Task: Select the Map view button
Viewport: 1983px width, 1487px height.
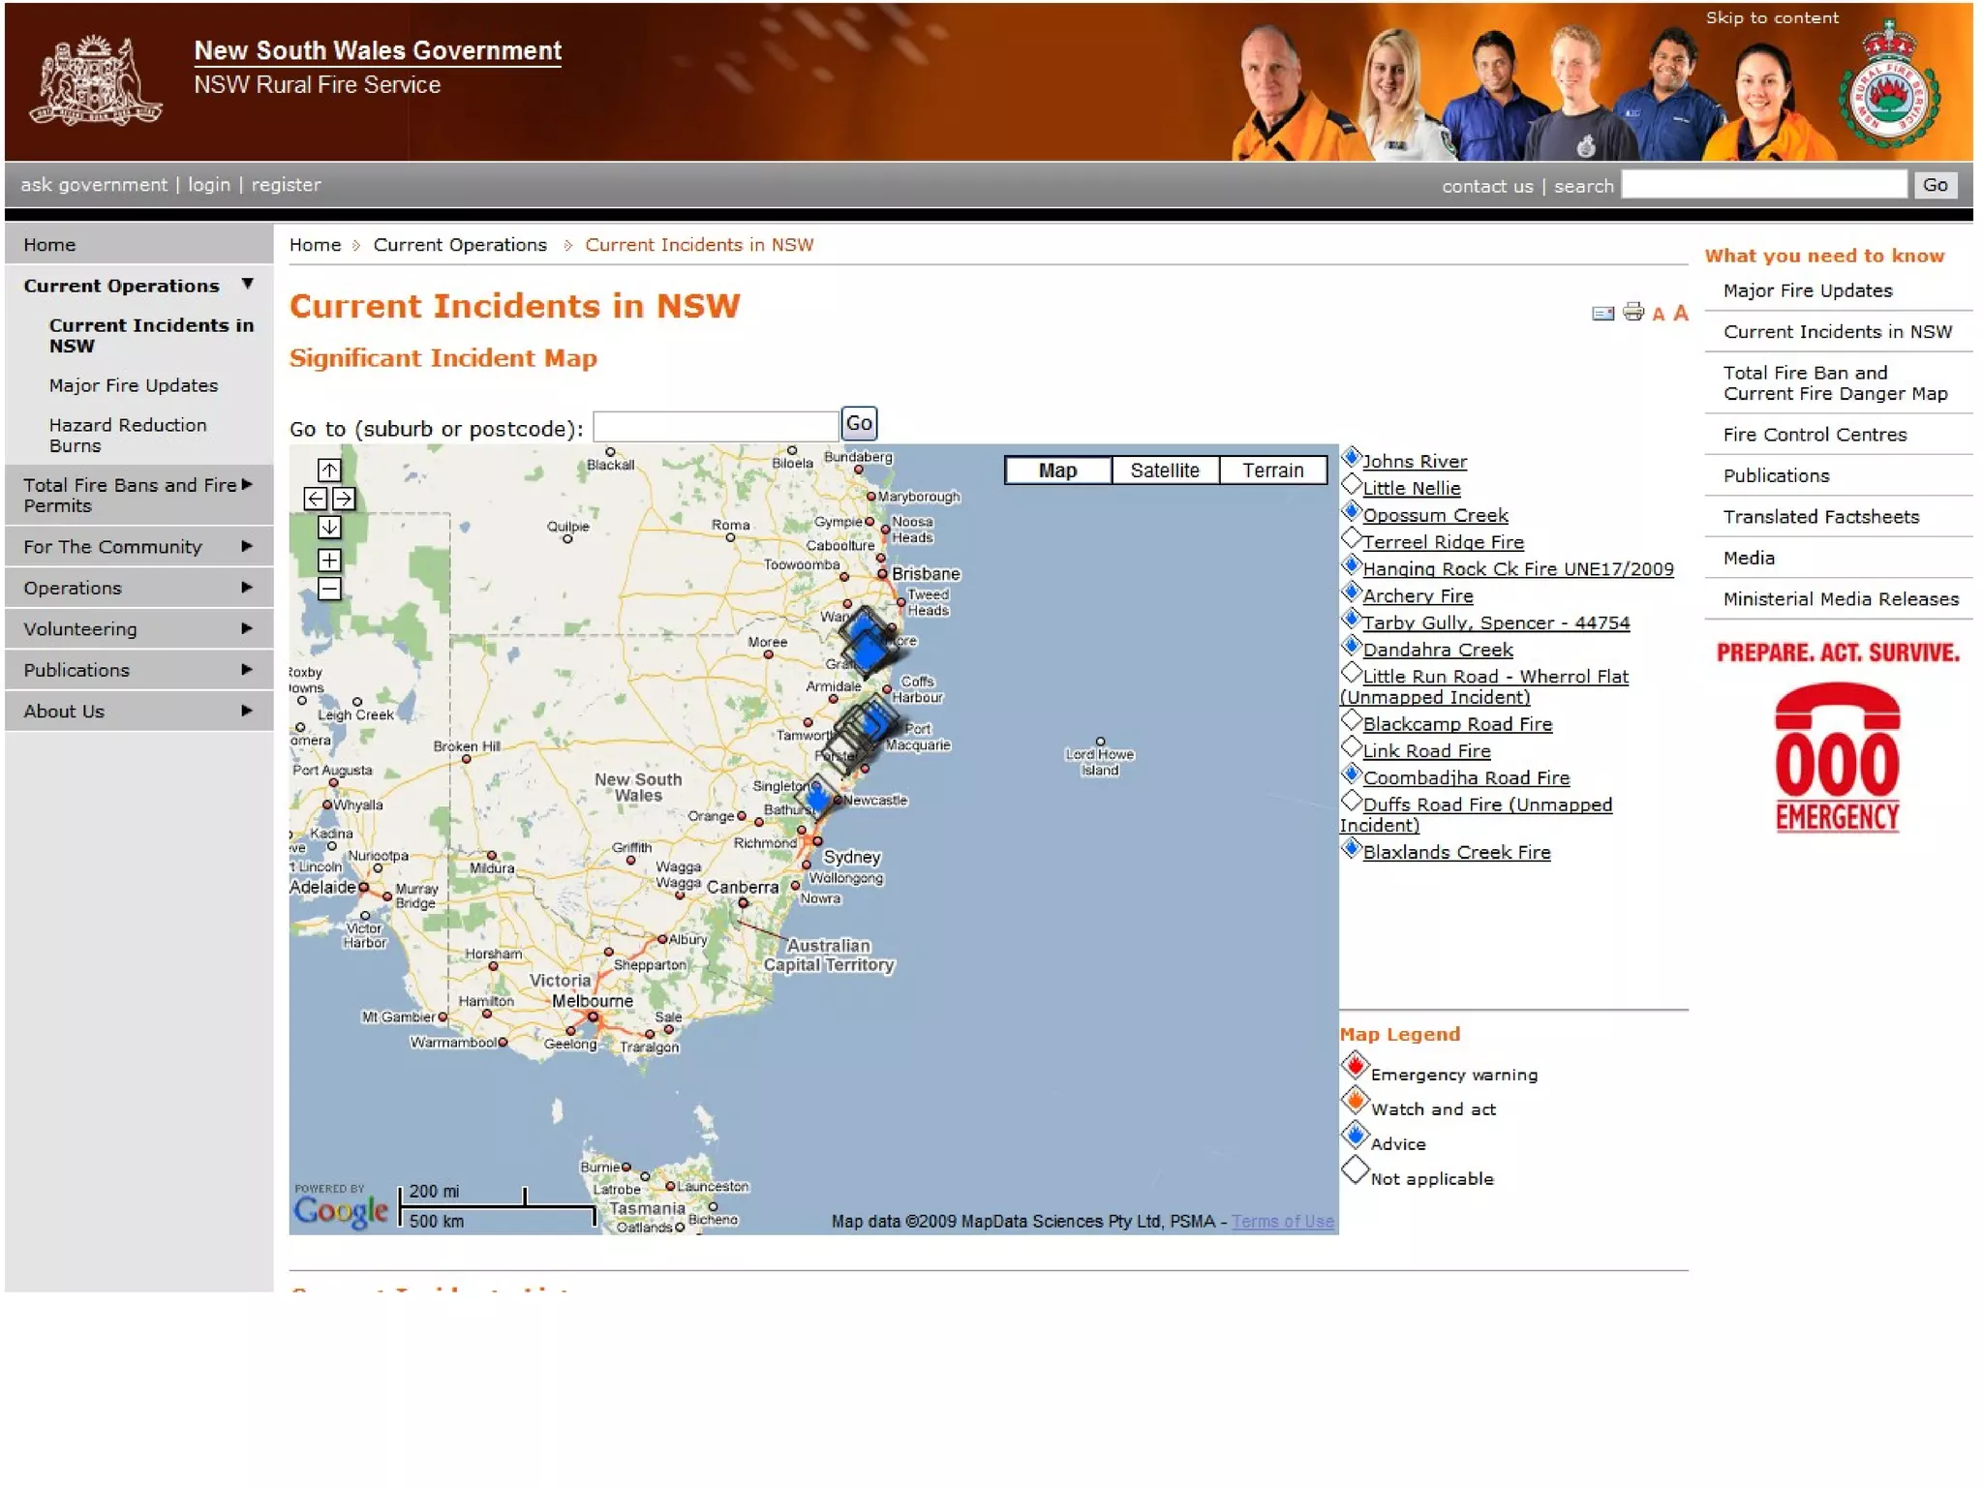Action: point(1057,470)
